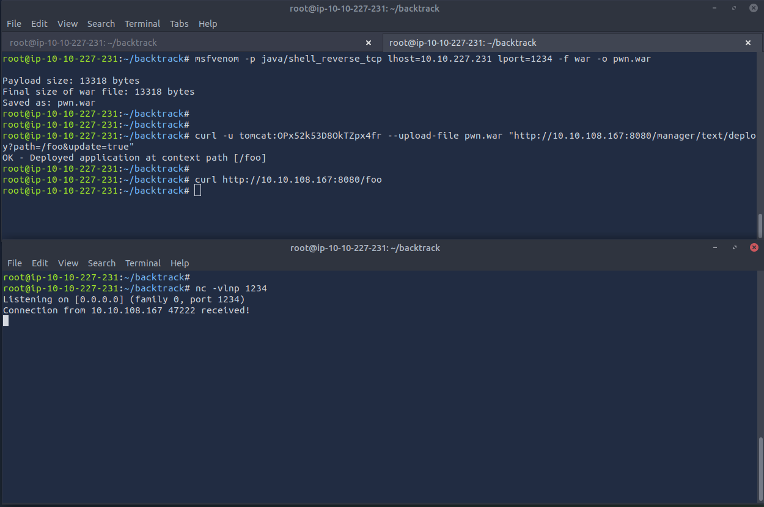
Task: Minimize the top terminal window
Action: point(714,8)
